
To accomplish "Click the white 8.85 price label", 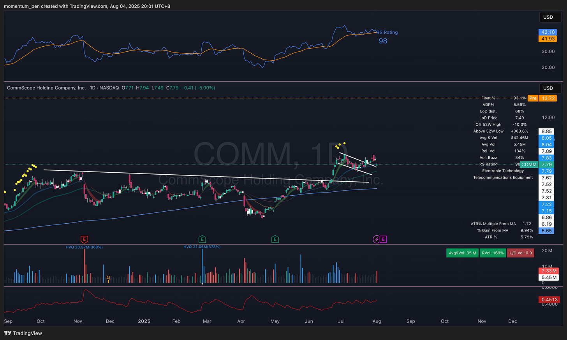I will point(546,131).
